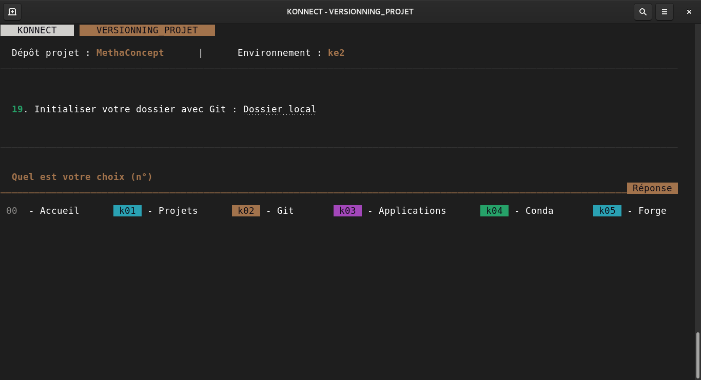Click the MethaConcept project name
Viewport: 701px width, 380px height.
(130, 53)
